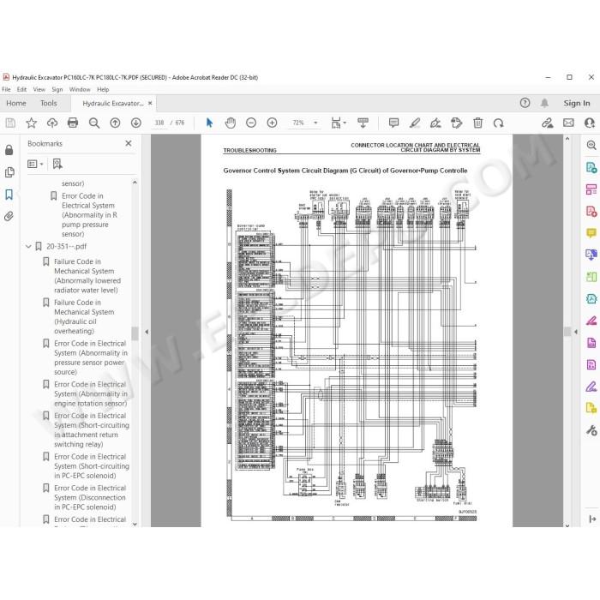600x600 pixels.
Task: Click the page number input field
Action: (159, 123)
